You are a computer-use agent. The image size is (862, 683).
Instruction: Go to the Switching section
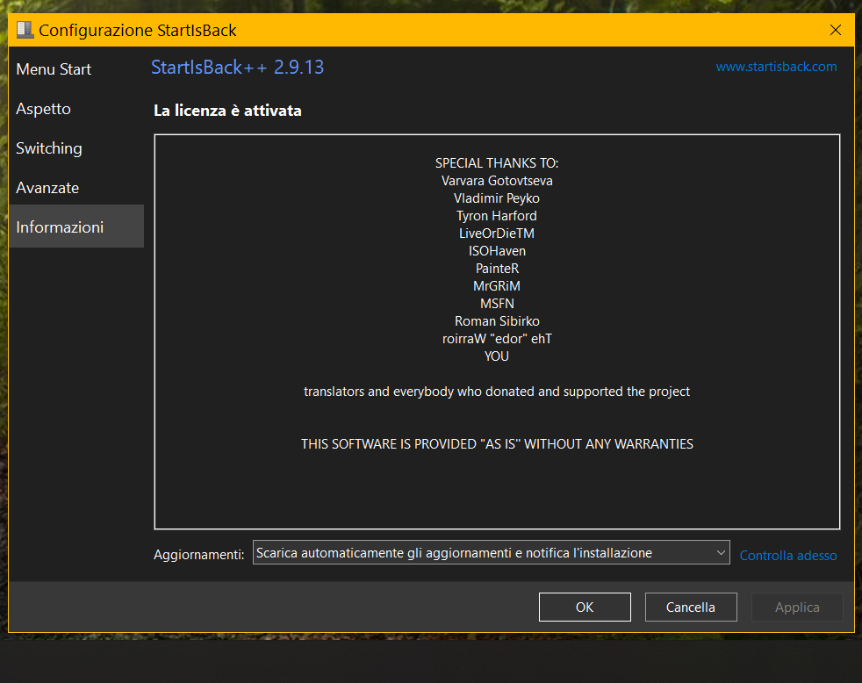pyautogui.click(x=49, y=148)
